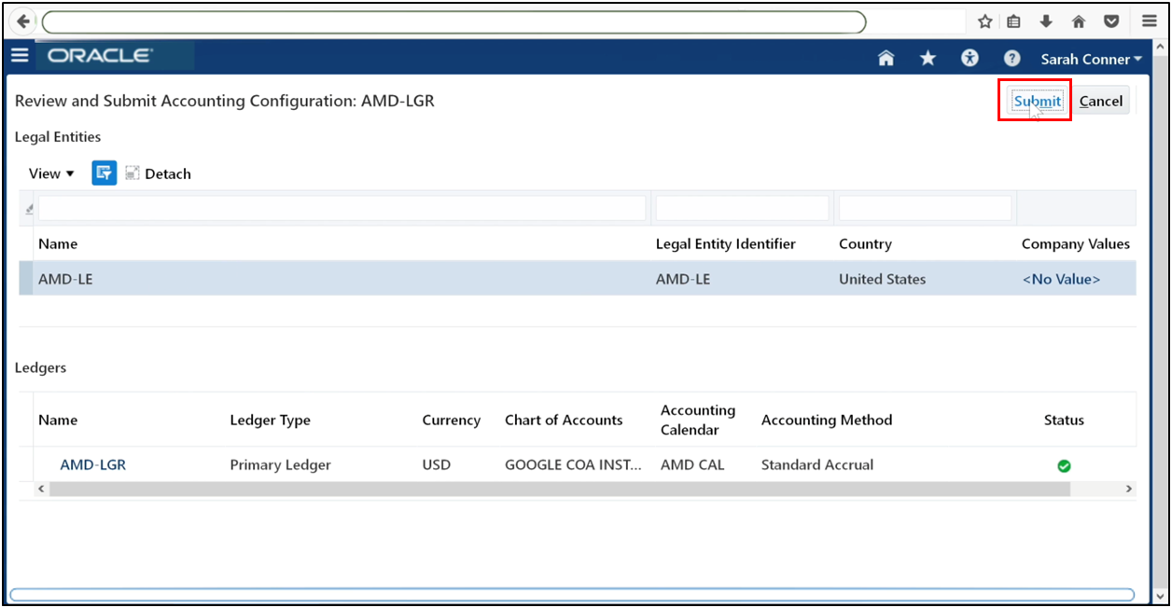Click the accessibility globe icon

[970, 58]
